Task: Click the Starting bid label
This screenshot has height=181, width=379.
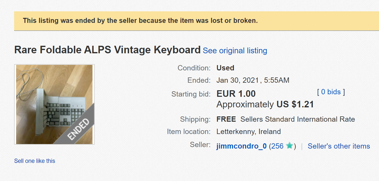Action: coord(191,94)
